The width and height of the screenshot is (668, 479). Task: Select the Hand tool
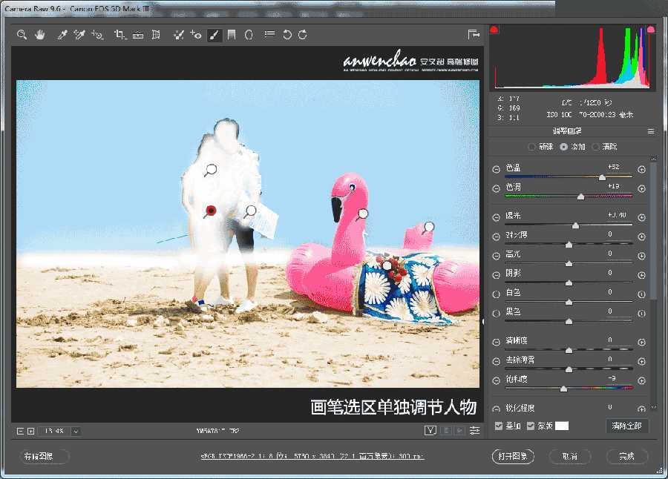pyautogui.click(x=41, y=34)
